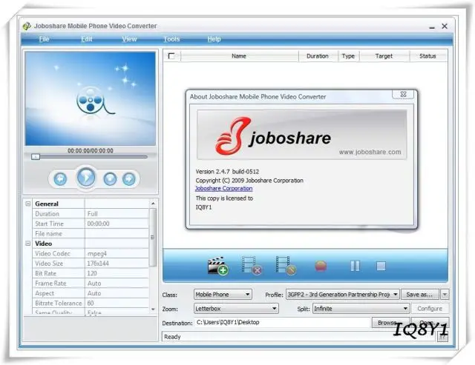Open the Profile dropdown showing 3GPP2
475x365 pixels.
point(342,295)
